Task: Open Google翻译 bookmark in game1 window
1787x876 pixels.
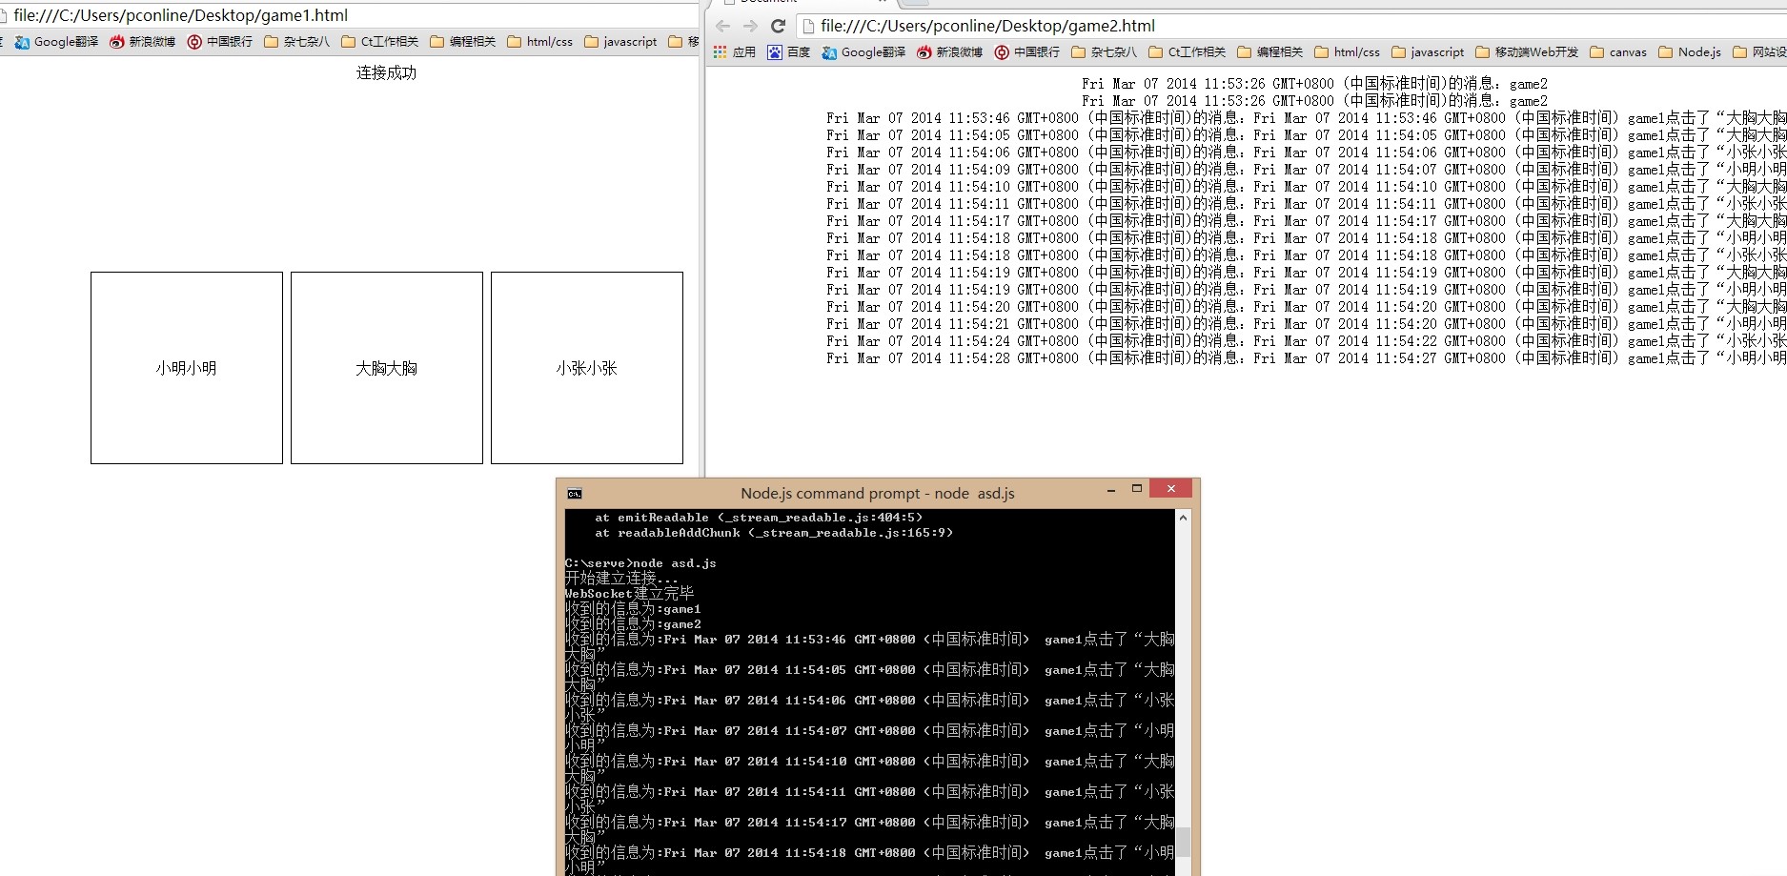Action: (x=56, y=42)
